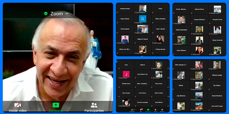Click the Jossary OConnor participant name
229x114 pixels.
(x=199, y=19)
